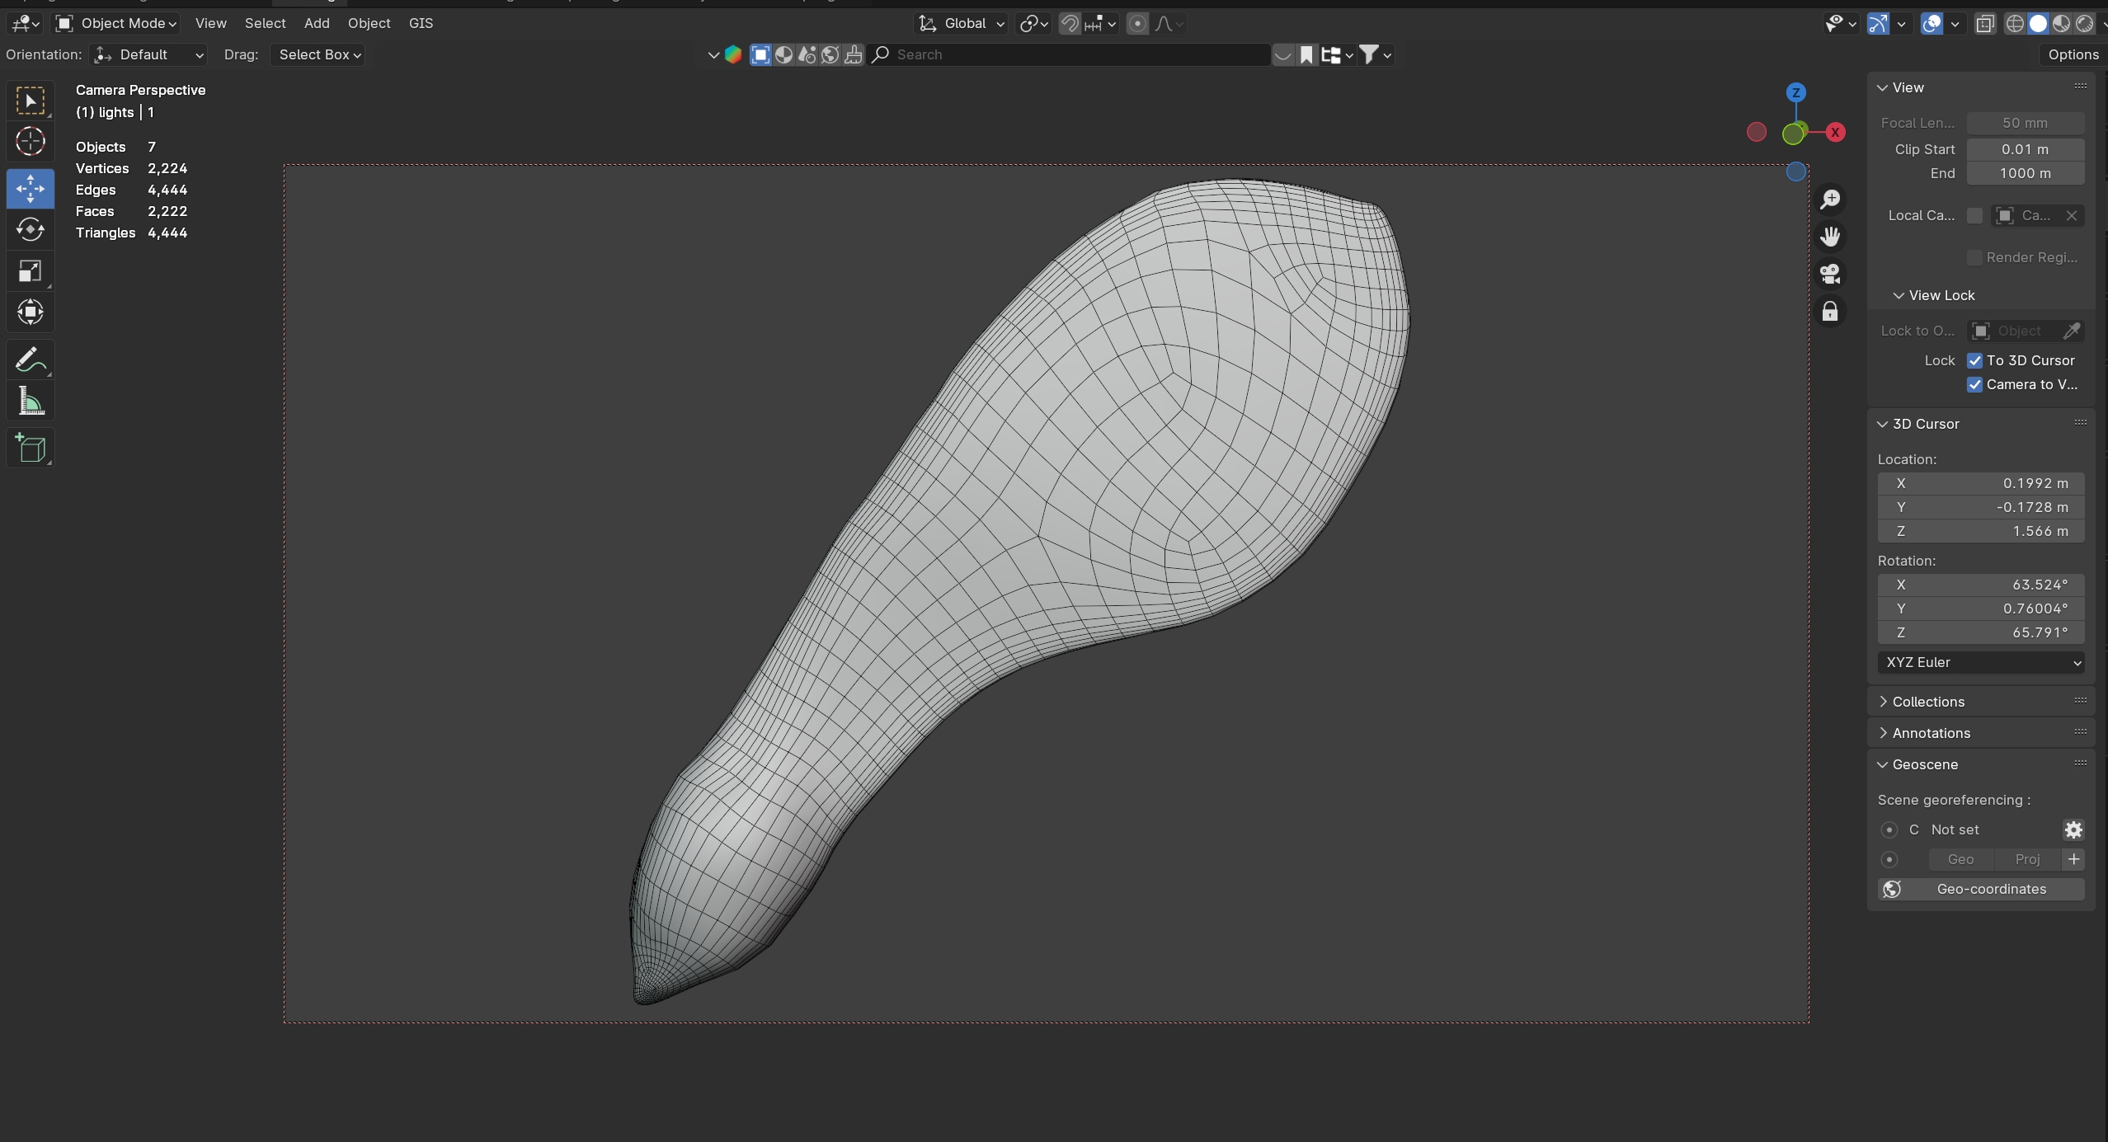2108x1142 pixels.
Task: Toggle camera view icon in viewport
Action: click(1830, 274)
